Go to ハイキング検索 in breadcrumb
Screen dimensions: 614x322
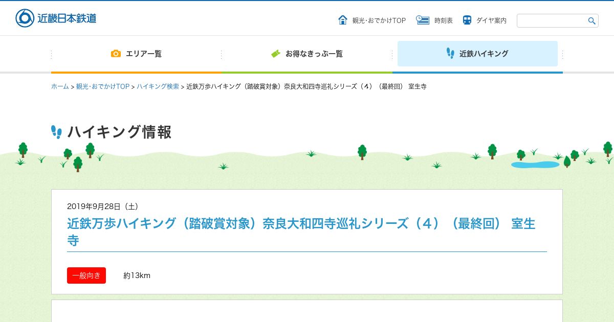pyautogui.click(x=158, y=86)
